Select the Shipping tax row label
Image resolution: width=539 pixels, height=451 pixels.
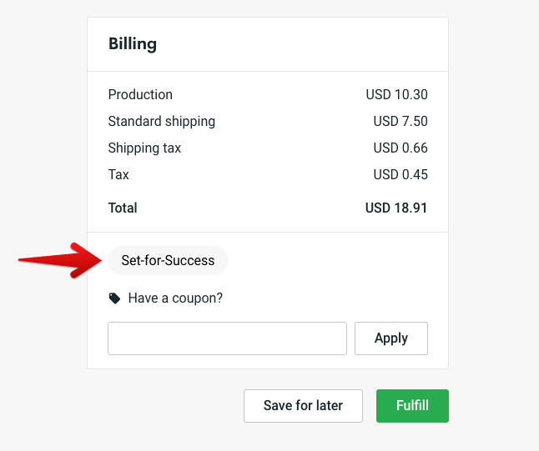click(144, 148)
